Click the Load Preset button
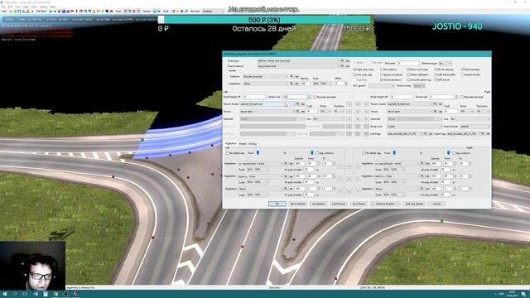This screenshot has height=298, width=530. point(339,204)
